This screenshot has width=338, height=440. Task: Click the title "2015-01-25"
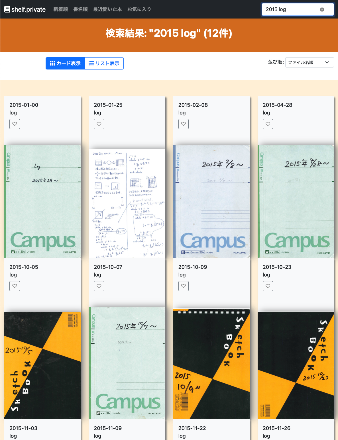point(108,105)
